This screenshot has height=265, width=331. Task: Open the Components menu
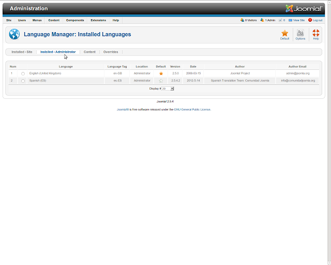pos(75,20)
